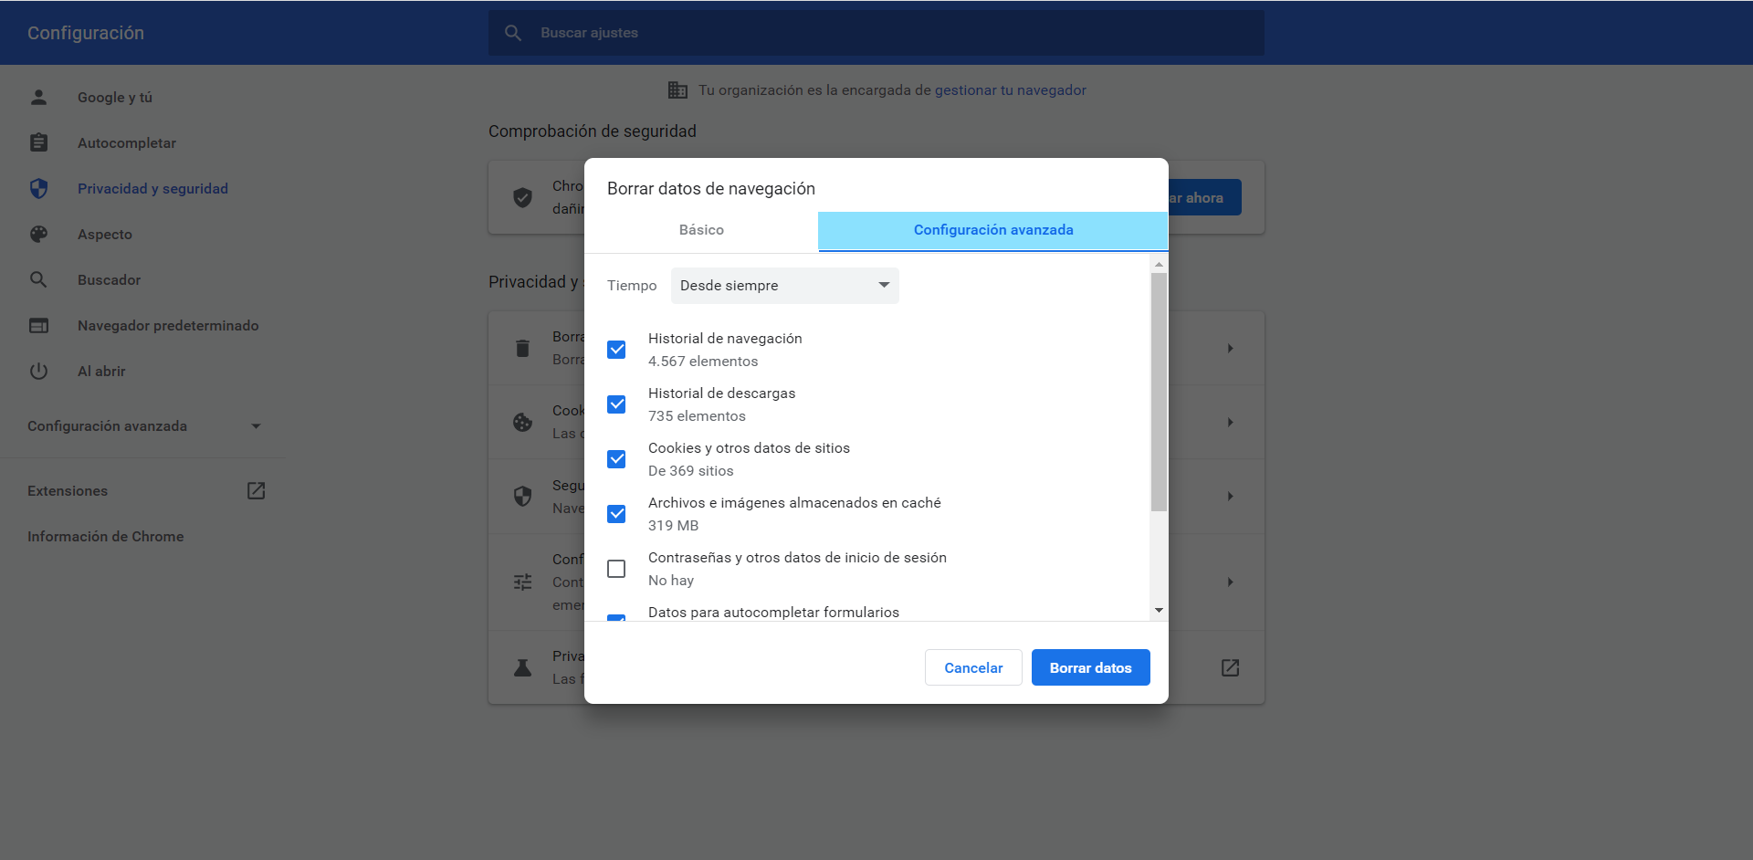Image resolution: width=1753 pixels, height=860 pixels.
Task: Click the Al abrir power icon
Action: coord(38,371)
